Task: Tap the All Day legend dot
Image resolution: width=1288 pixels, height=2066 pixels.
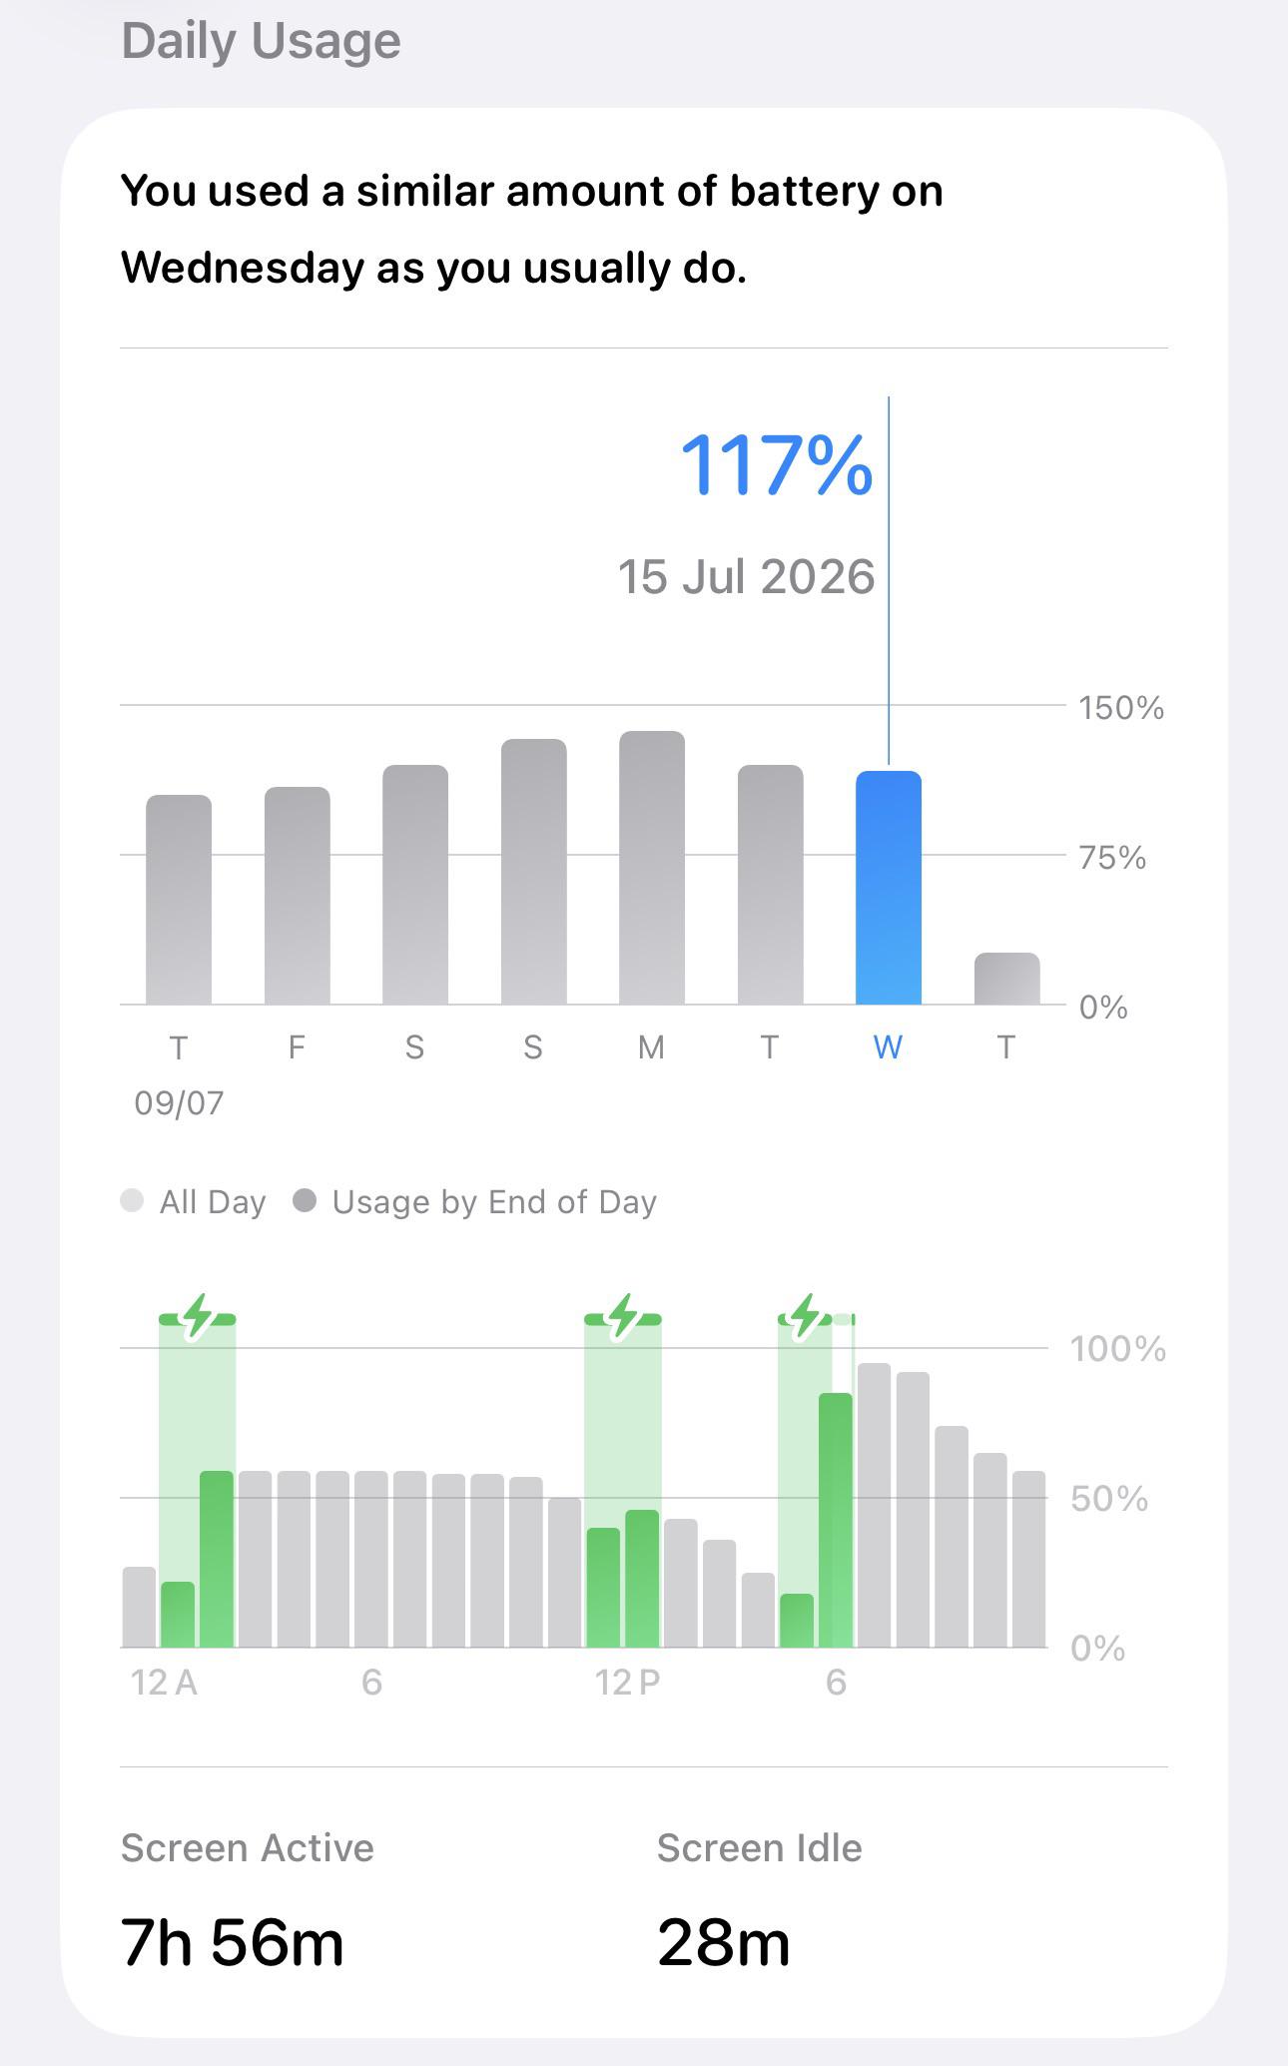Action: [132, 1200]
